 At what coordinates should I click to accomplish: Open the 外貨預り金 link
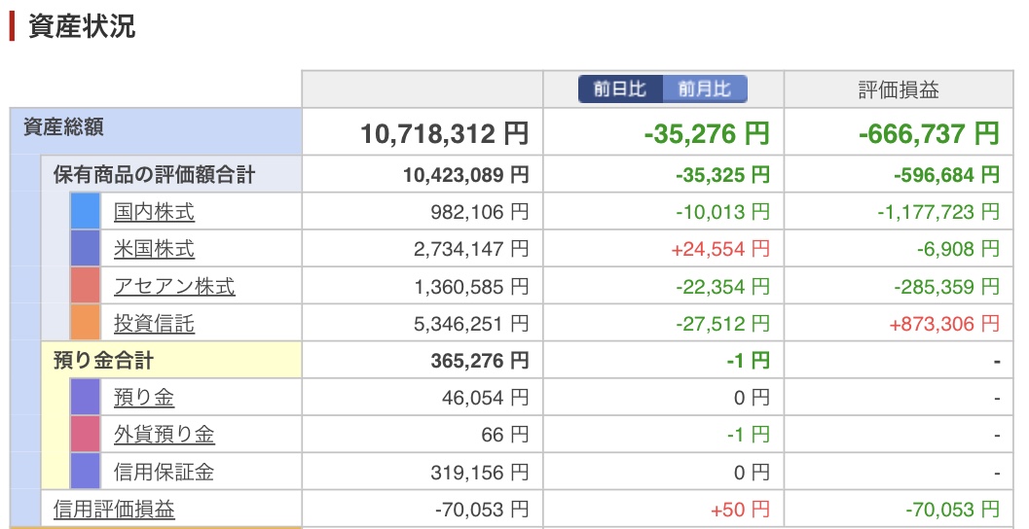coord(165,435)
